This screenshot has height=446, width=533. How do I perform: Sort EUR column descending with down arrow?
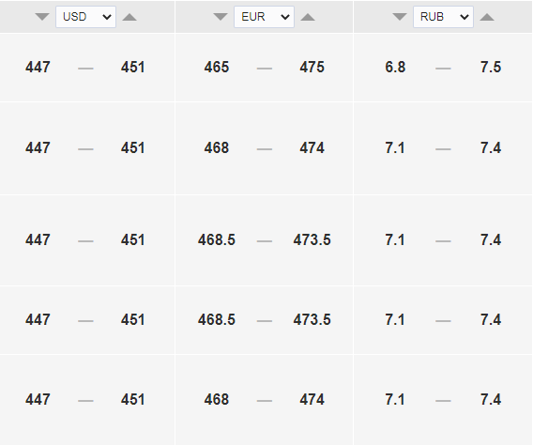point(221,17)
